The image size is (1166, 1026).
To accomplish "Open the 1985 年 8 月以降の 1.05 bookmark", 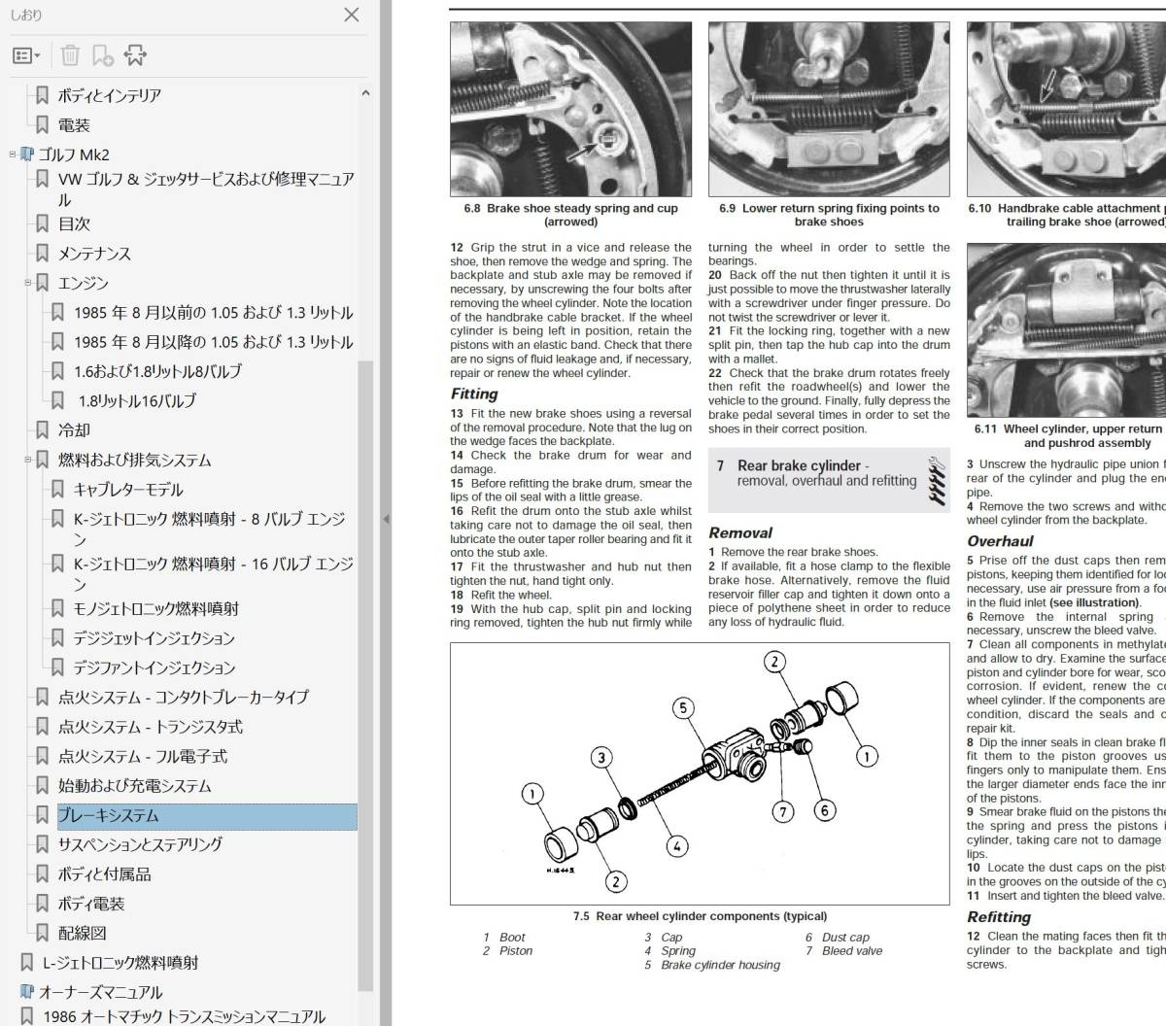I will point(213,342).
